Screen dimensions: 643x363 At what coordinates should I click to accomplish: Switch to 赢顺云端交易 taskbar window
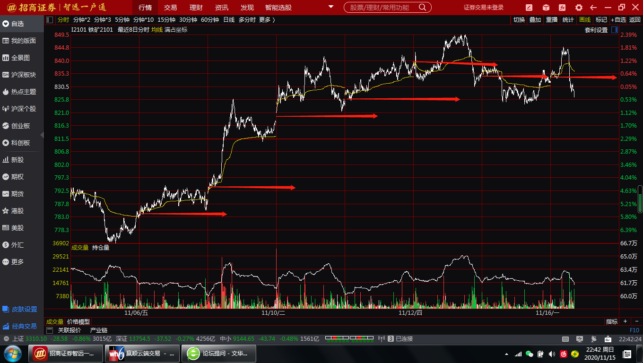142,353
